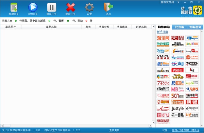The width and height of the screenshot is (204, 133).
Task: Open the 库巴 coo8 site logo
Action: click(177, 83)
